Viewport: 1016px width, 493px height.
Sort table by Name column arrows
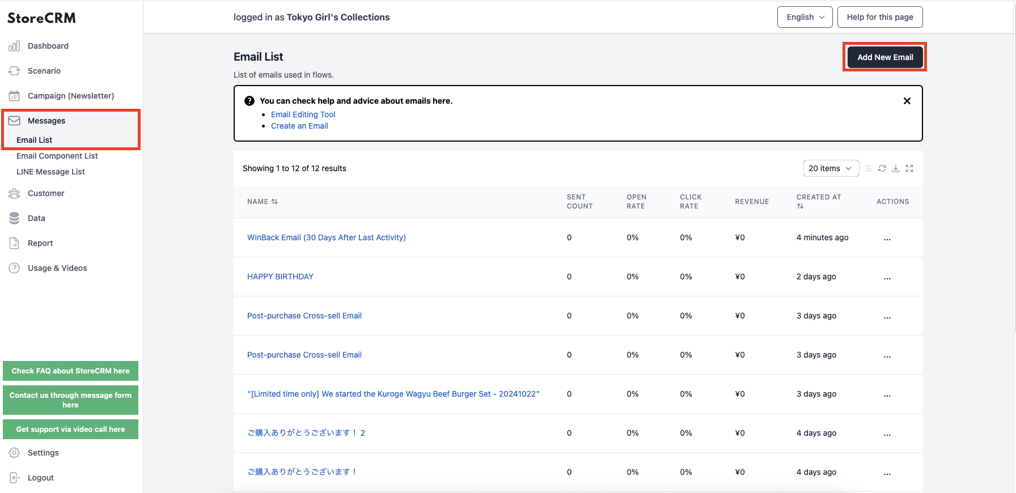pos(274,202)
